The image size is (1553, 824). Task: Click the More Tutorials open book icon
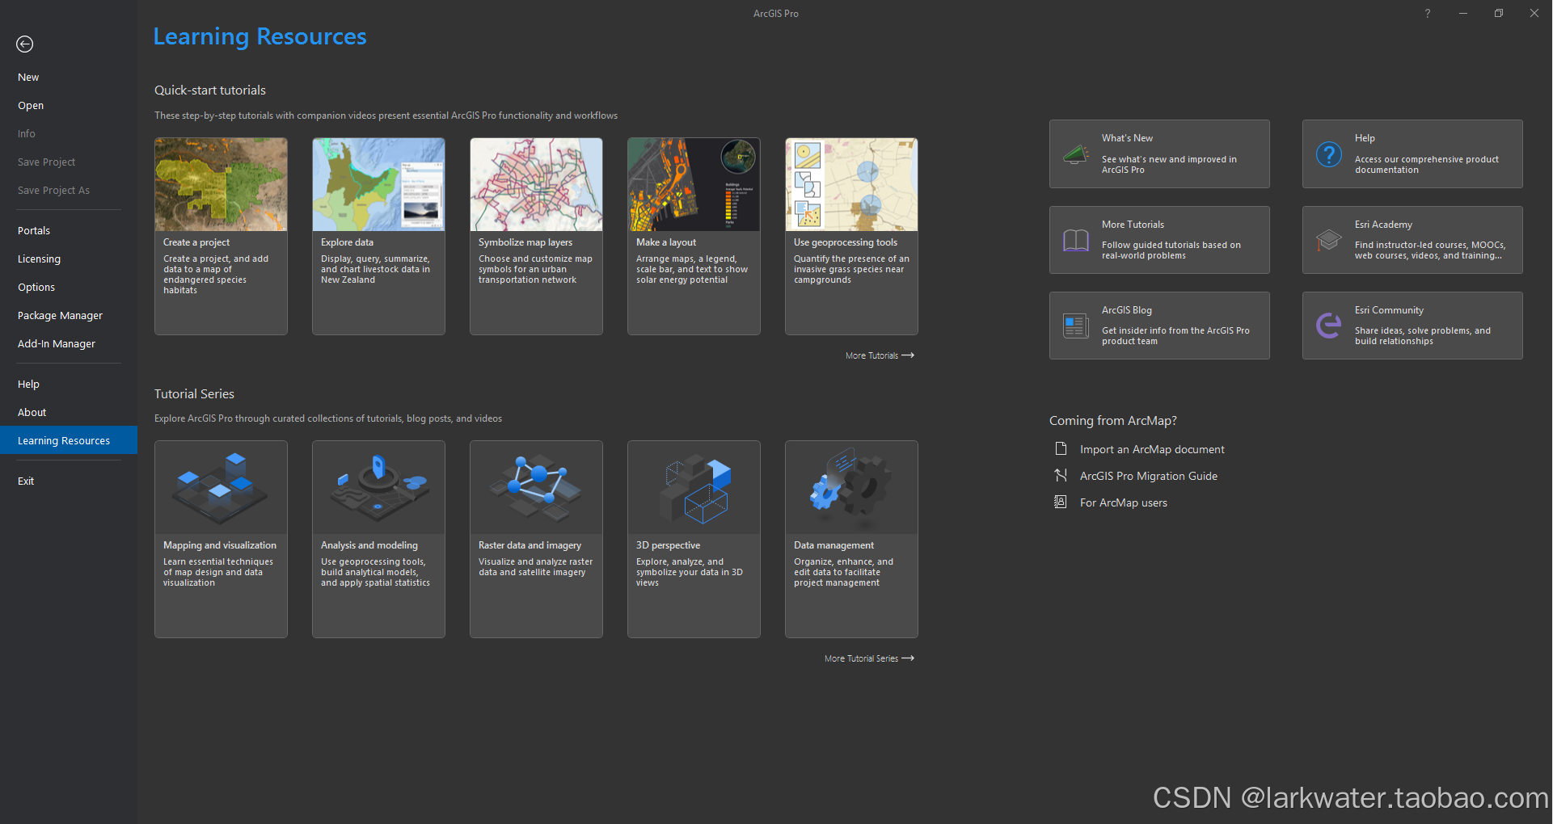click(1076, 240)
